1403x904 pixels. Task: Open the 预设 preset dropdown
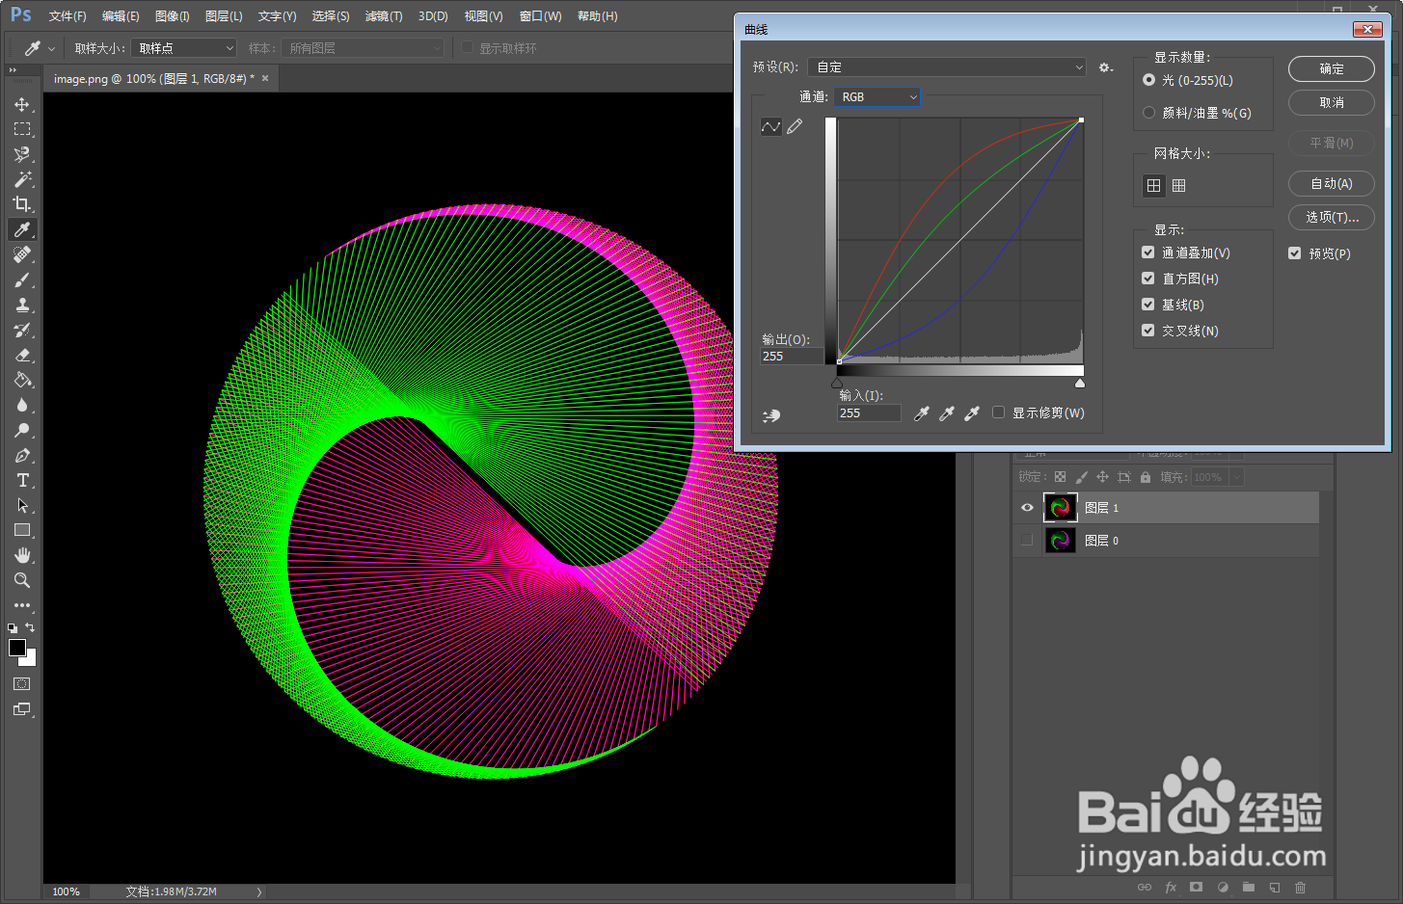click(948, 67)
